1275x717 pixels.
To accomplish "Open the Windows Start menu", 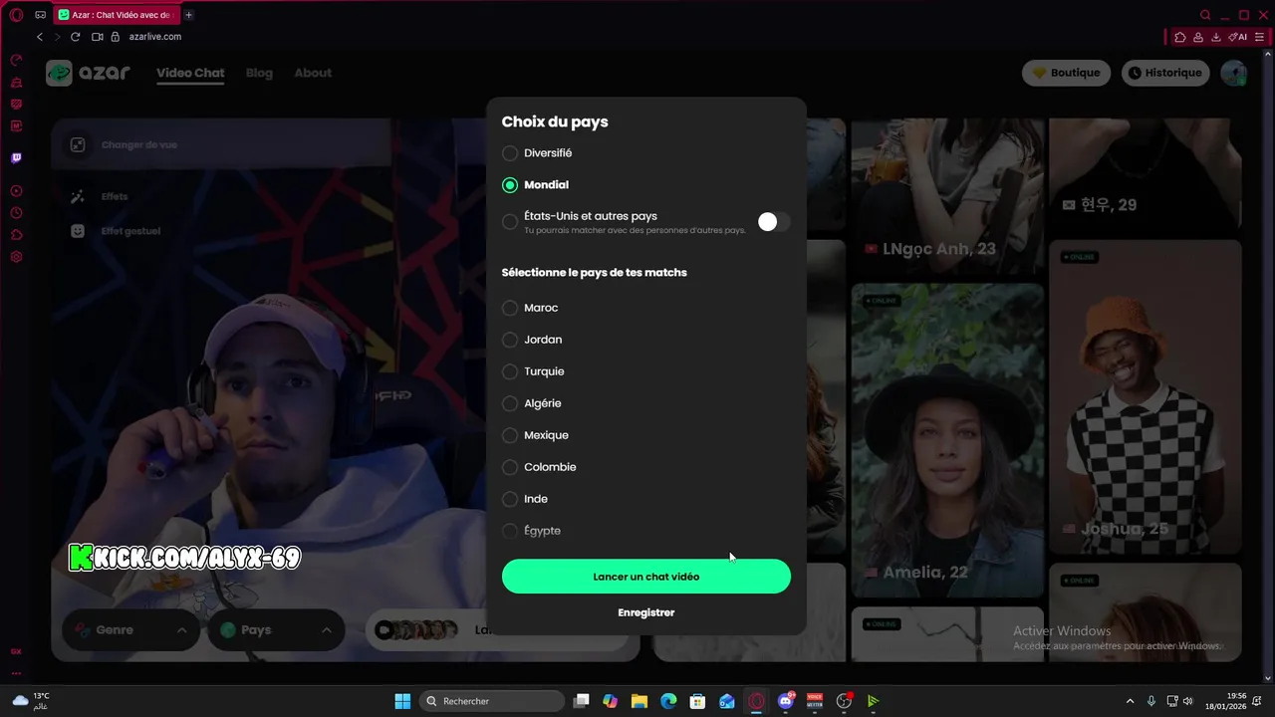I will tap(402, 701).
